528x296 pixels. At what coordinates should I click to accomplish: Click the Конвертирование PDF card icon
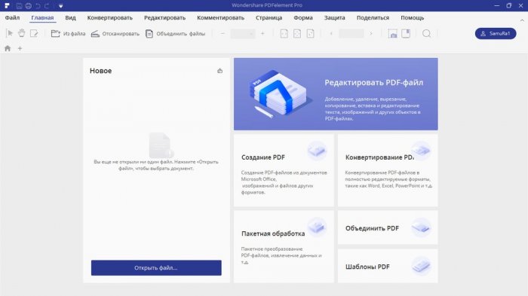pyautogui.click(x=421, y=150)
